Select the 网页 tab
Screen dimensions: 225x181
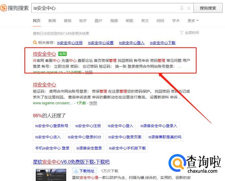click(x=37, y=21)
